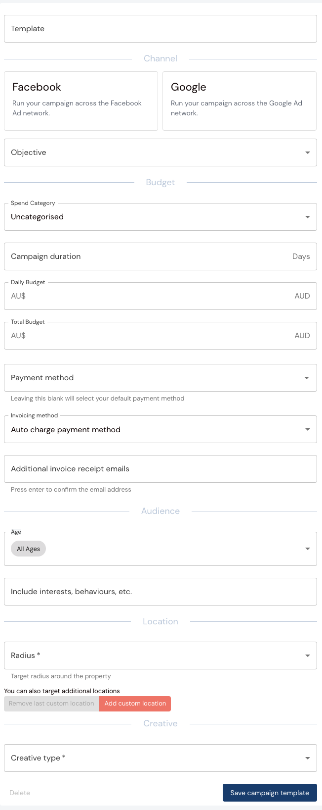This screenshot has height=810, width=322.
Task: Click Remove last custom location button
Action: [x=51, y=704]
